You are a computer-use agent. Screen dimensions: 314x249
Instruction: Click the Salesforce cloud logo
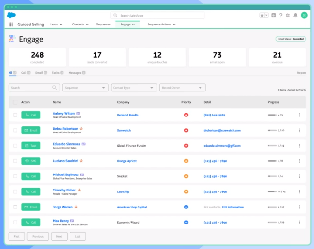coord(11,15)
